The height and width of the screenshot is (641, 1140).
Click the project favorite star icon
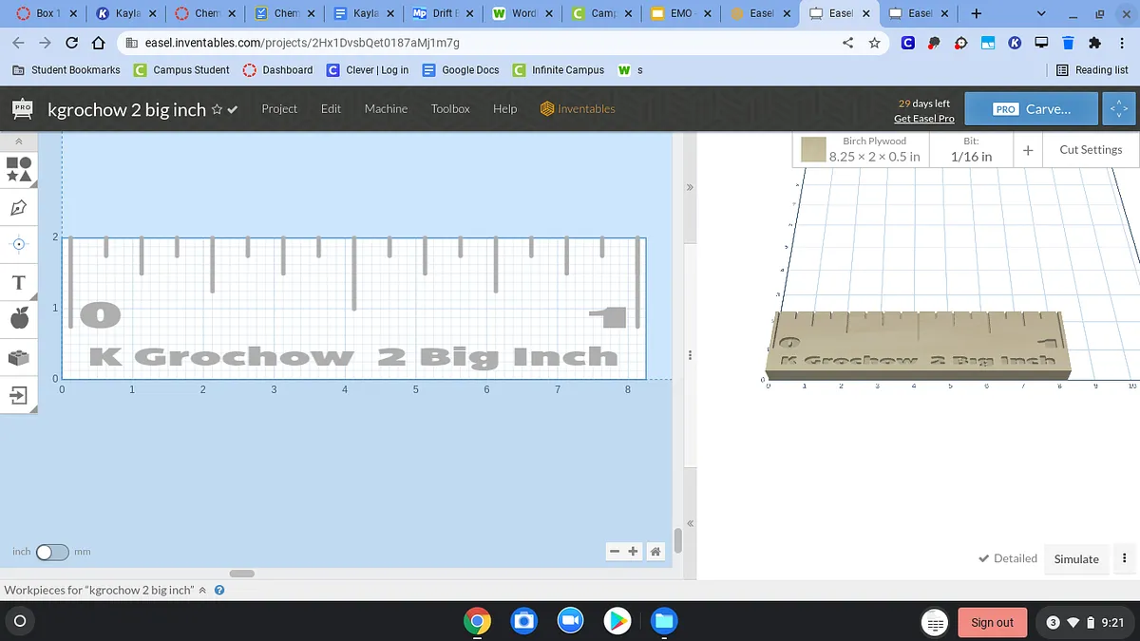[217, 109]
